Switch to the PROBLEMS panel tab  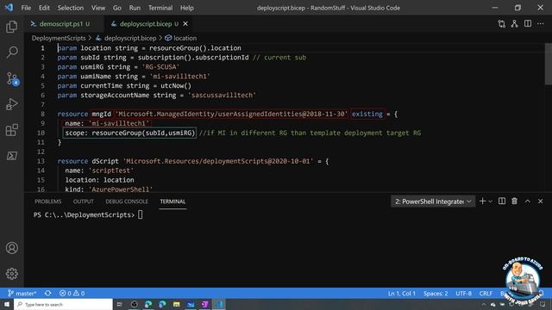click(x=48, y=201)
